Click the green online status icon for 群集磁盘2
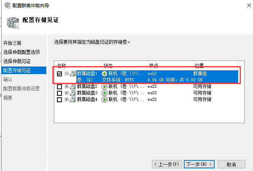 click(x=105, y=87)
